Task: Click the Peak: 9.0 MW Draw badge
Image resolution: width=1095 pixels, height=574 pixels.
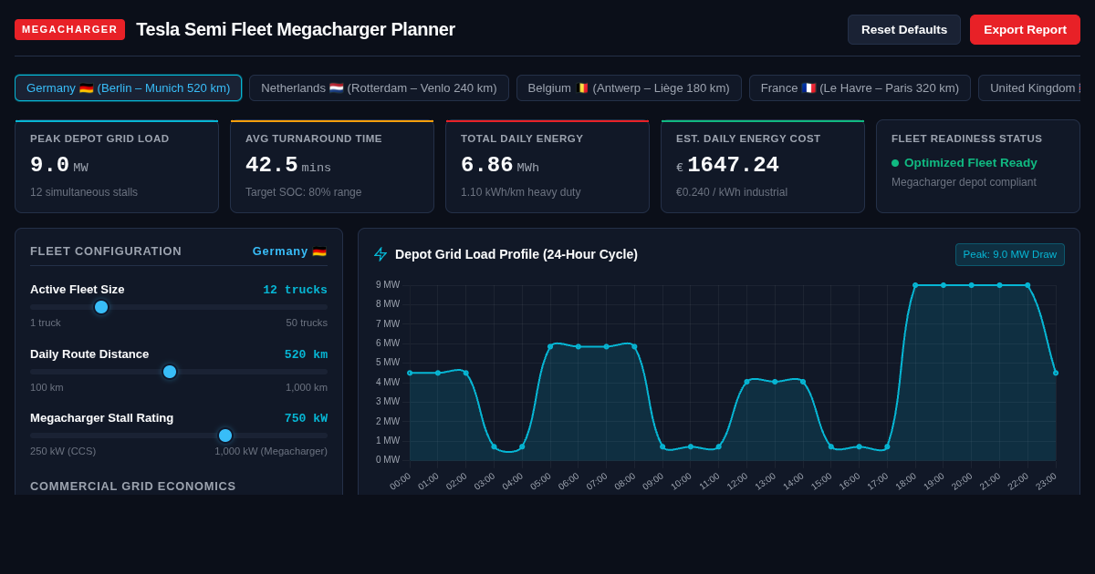Action: click(1010, 254)
